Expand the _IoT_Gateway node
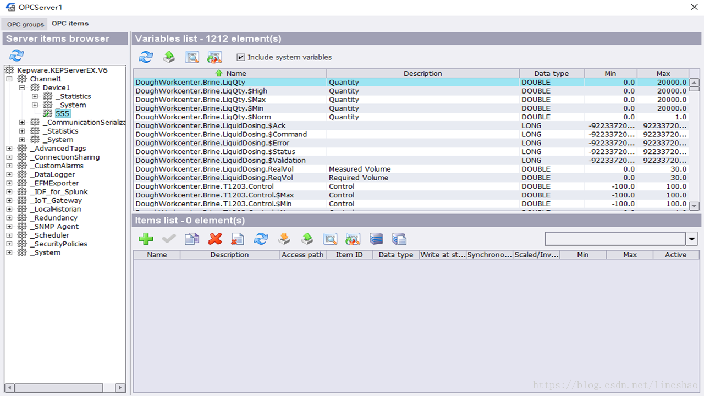704x396 pixels. point(9,201)
